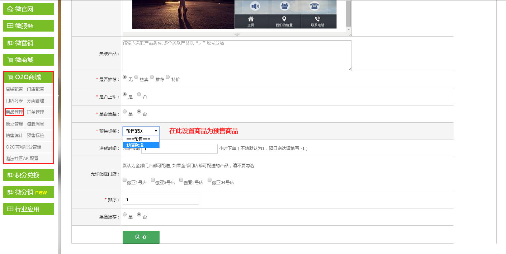Open the 预售标签 dropdown box
This screenshot has height=254, width=506.
click(x=141, y=131)
